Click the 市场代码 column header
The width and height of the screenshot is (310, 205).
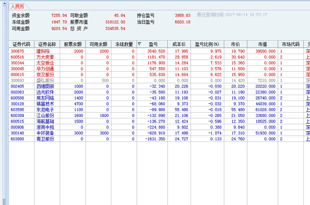[x=291, y=44]
